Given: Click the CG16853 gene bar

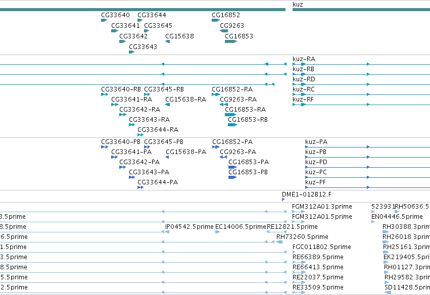Looking at the screenshot, I should 231,41.
